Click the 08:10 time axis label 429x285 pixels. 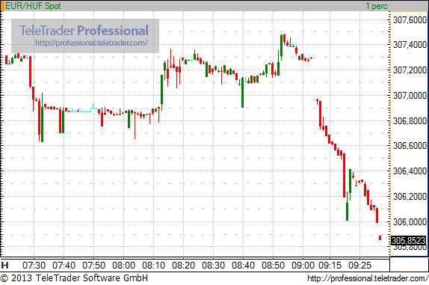153,266
